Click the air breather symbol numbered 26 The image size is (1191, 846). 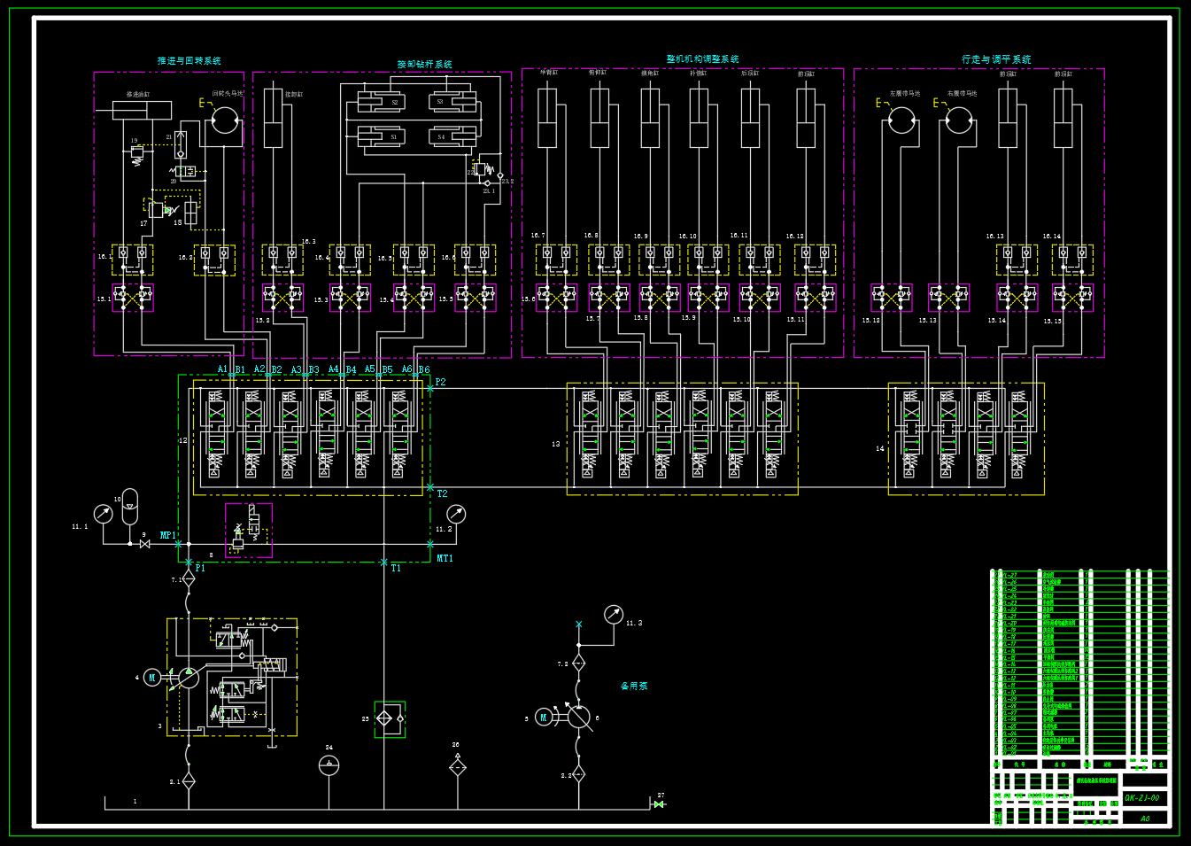pyautogui.click(x=457, y=767)
